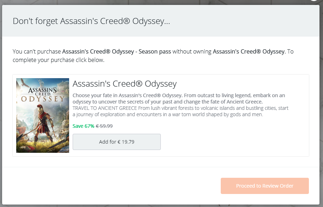Viewport: 323px width, 207px height.
Task: Click the TRAVEL TO ANCIENT GREECE text
Action: 105,108
